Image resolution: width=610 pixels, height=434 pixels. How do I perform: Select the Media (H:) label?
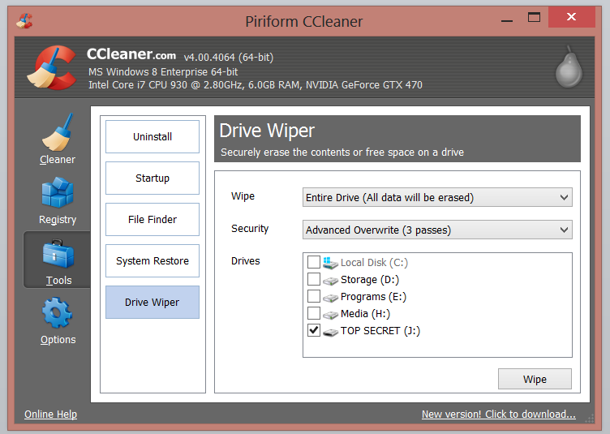point(365,313)
